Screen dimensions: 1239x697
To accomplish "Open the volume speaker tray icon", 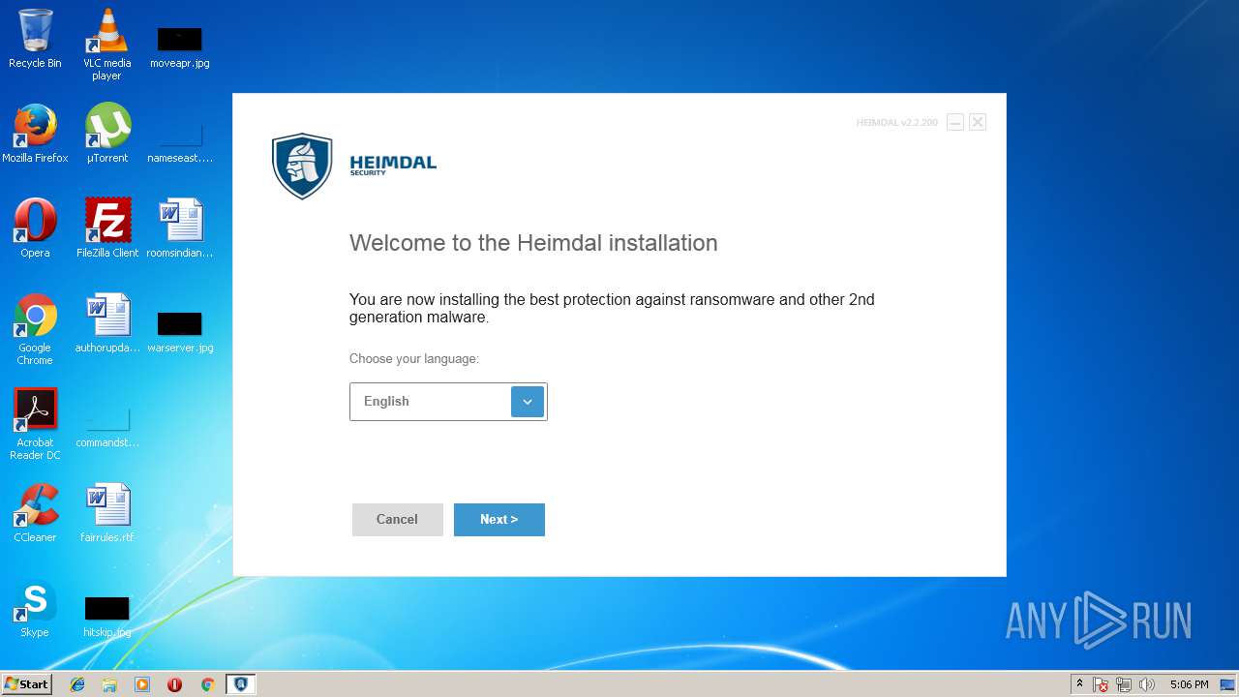I will [x=1147, y=684].
